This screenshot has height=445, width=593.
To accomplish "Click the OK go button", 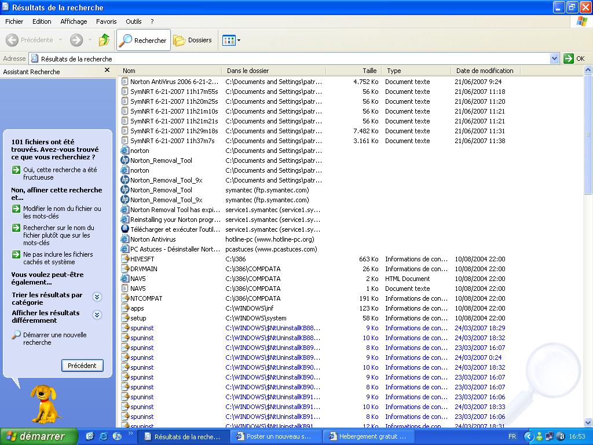I will point(574,59).
